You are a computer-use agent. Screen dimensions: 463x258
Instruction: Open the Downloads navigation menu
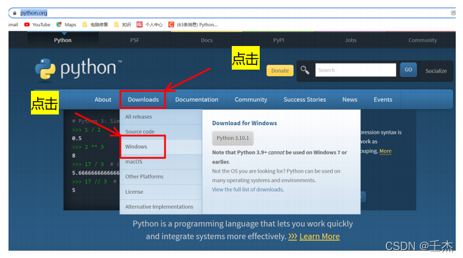(143, 100)
